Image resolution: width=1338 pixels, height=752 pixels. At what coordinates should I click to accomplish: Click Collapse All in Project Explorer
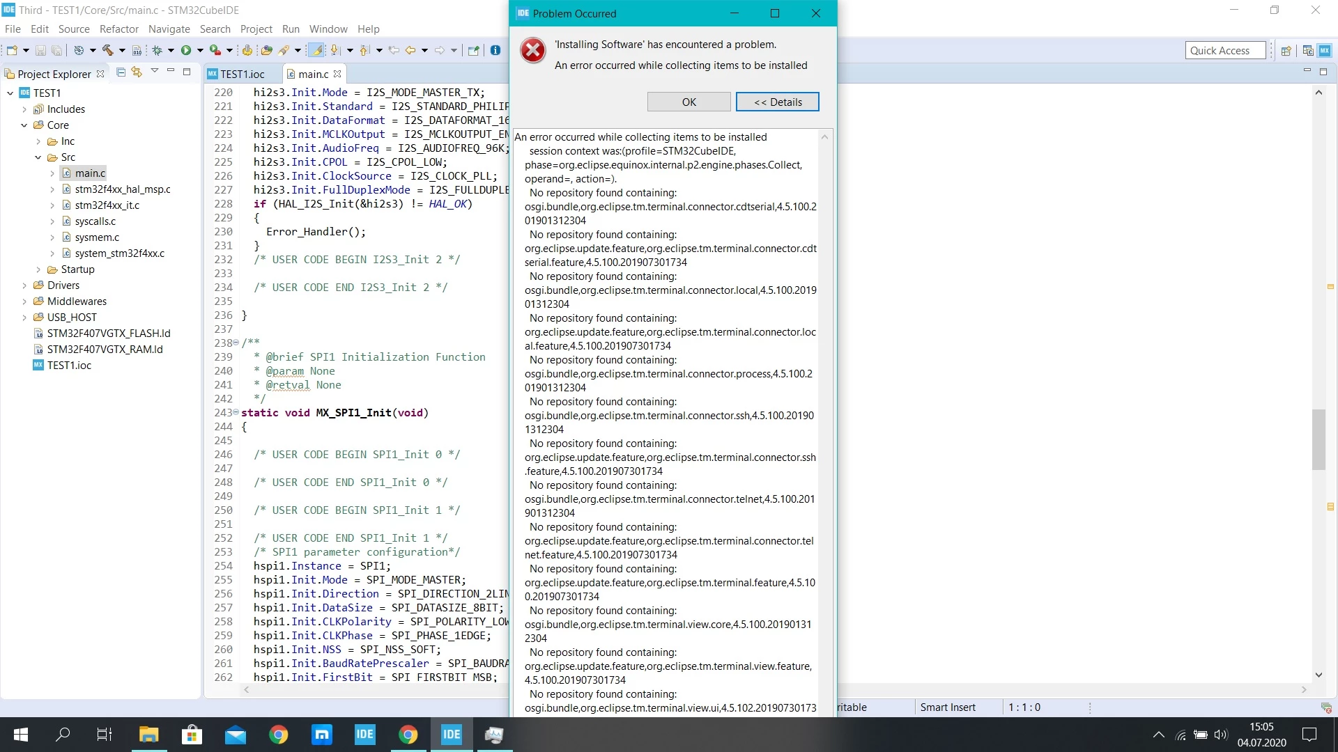(121, 72)
